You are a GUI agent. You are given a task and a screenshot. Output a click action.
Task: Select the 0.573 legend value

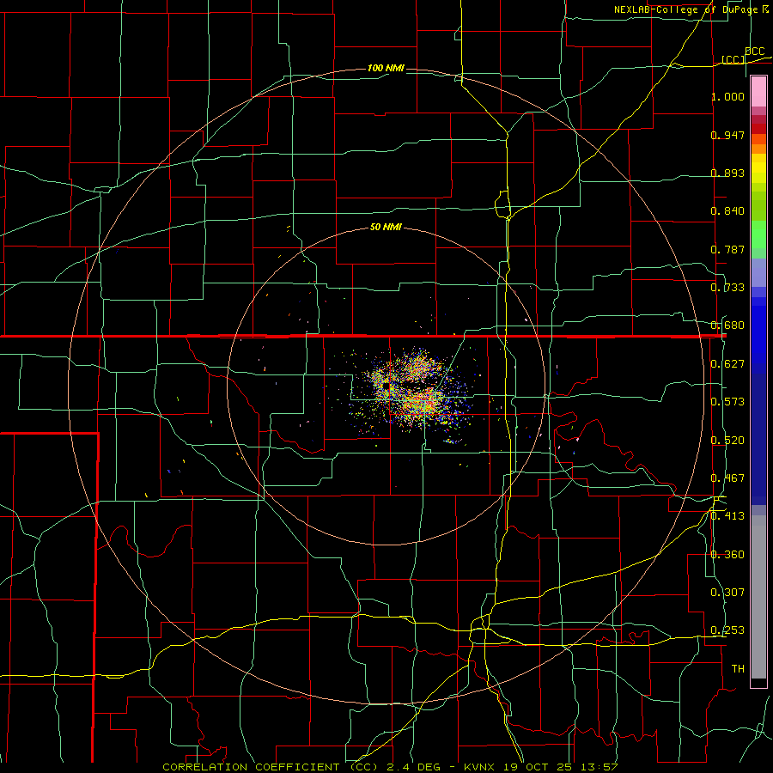(x=727, y=401)
